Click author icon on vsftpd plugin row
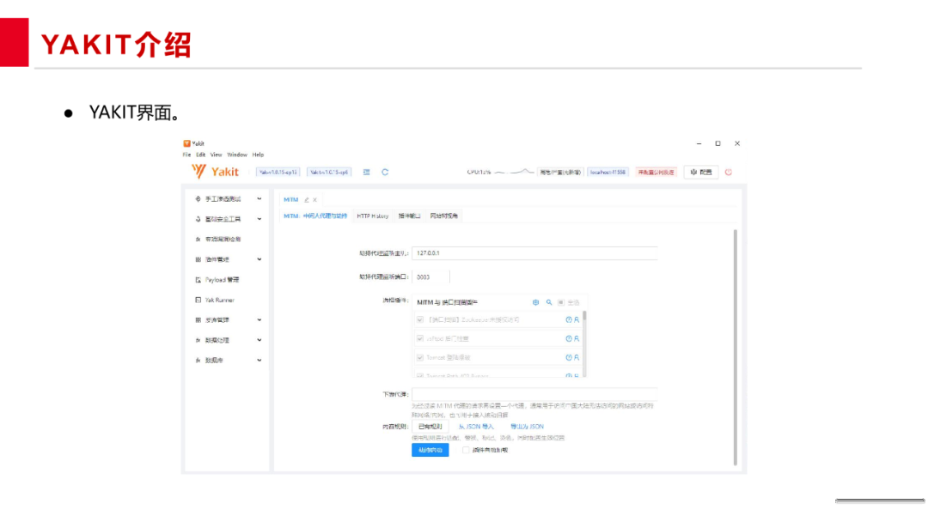928x522 pixels. click(577, 339)
